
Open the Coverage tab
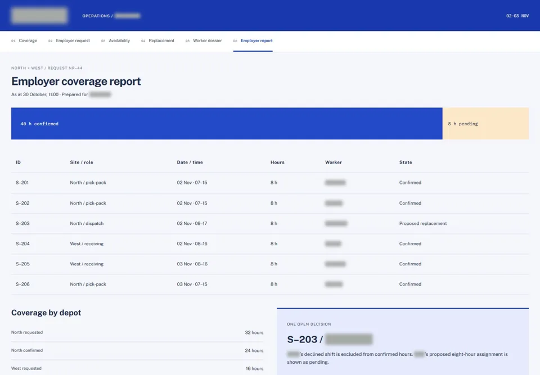(24, 40)
